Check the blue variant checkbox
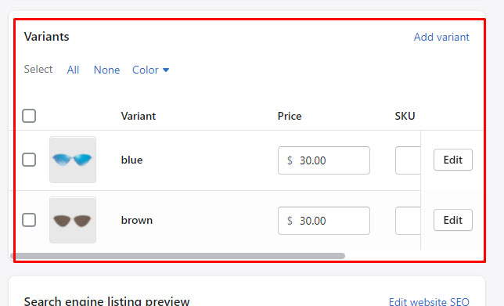The width and height of the screenshot is (504, 306). click(29, 160)
